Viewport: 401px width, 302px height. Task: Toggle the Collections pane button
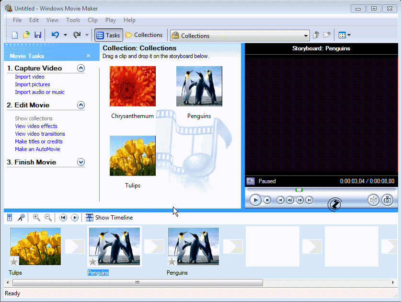[x=144, y=35]
